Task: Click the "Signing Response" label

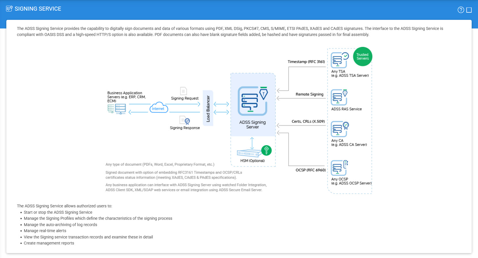Action: point(185,128)
